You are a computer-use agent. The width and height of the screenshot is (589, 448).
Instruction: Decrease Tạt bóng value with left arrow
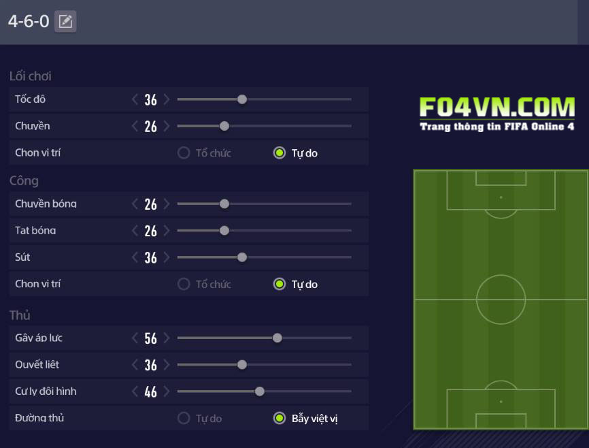[135, 230]
